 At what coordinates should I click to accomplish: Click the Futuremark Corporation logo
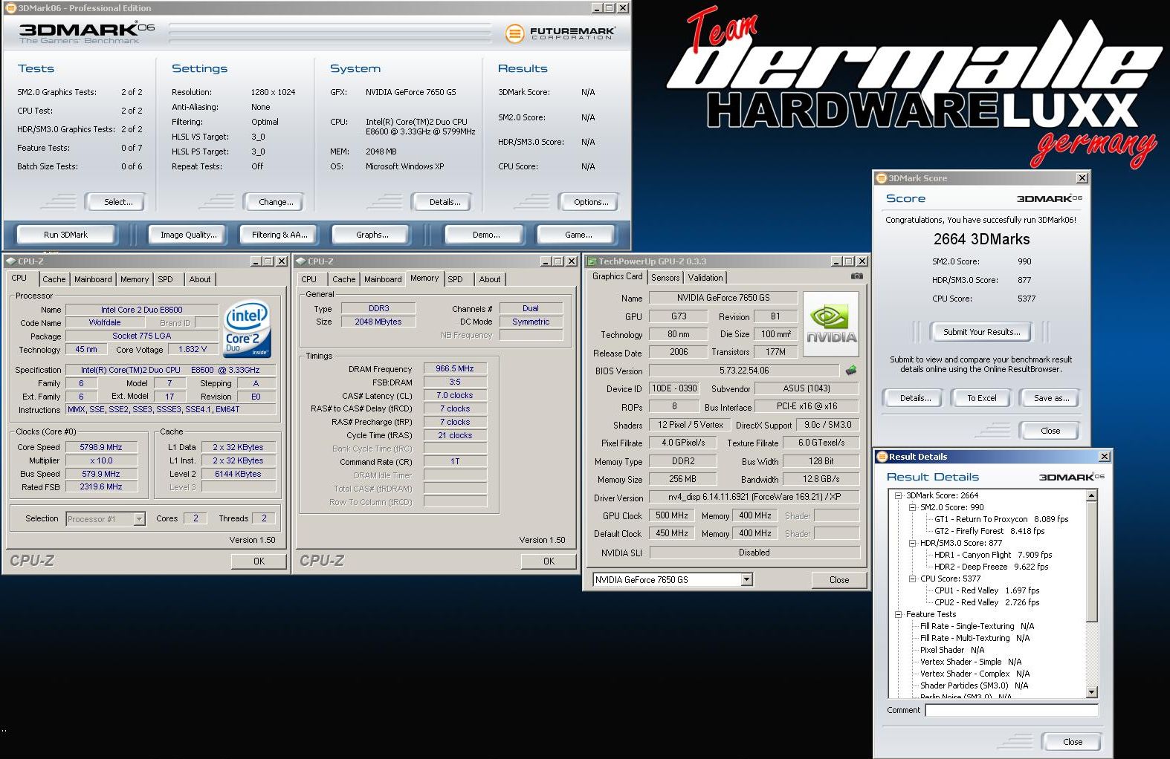(560, 33)
